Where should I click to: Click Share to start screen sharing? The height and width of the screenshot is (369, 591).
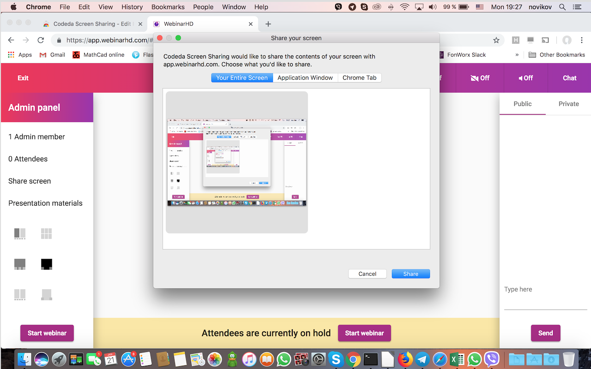tap(410, 274)
